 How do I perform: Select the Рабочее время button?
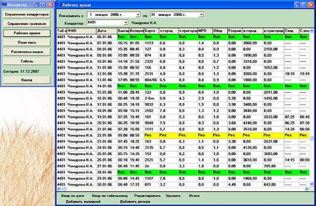(x=26, y=33)
